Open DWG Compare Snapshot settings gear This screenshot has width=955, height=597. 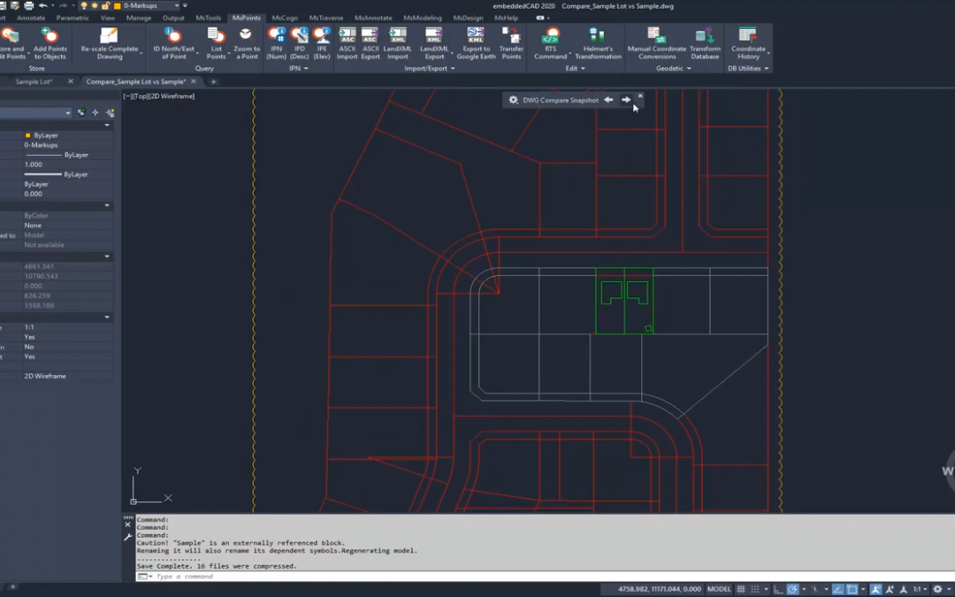tap(514, 100)
